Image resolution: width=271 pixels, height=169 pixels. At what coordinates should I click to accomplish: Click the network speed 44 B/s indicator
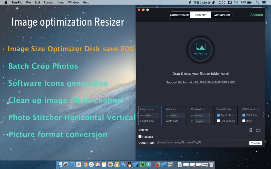point(222,2)
